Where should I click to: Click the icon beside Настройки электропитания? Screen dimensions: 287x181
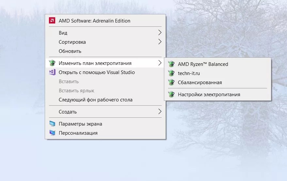(x=171, y=94)
